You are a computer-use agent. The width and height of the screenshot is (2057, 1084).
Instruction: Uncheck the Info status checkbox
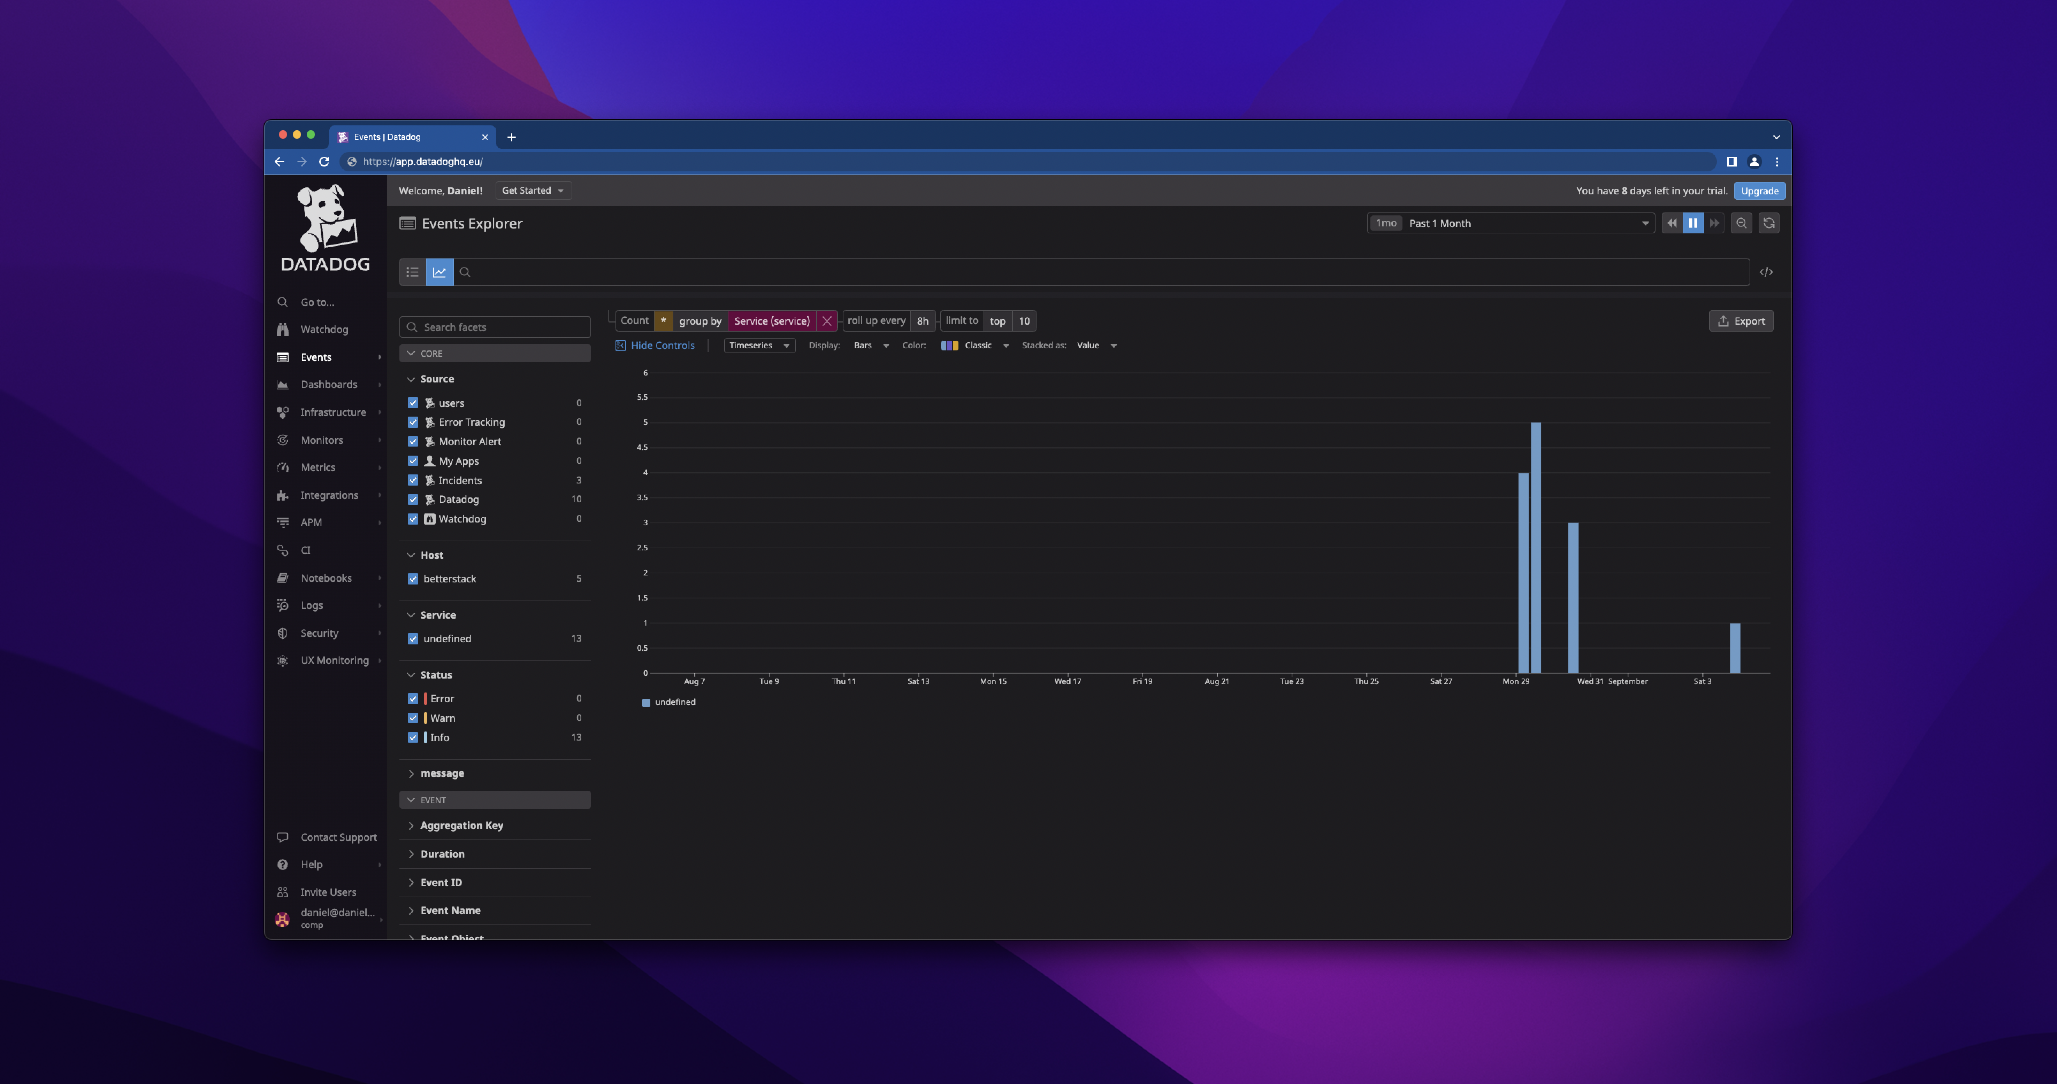413,737
